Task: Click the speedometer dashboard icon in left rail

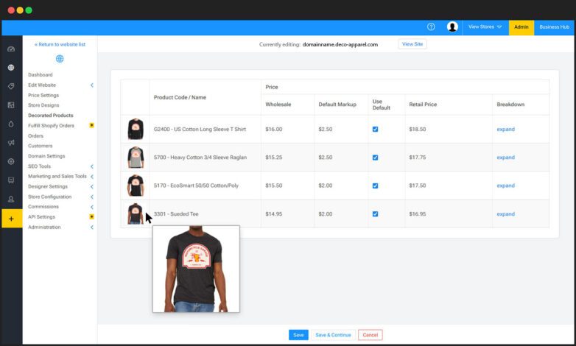Action: click(x=11, y=49)
